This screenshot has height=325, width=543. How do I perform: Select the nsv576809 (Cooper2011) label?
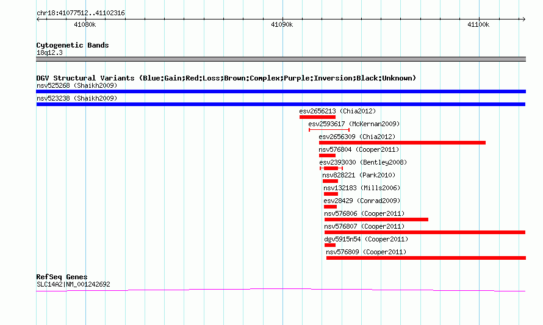[366, 252]
